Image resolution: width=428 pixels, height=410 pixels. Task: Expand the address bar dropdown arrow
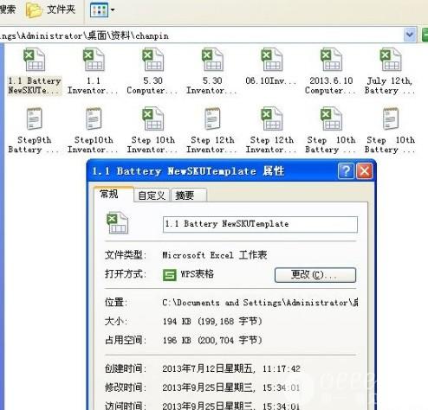click(x=410, y=35)
